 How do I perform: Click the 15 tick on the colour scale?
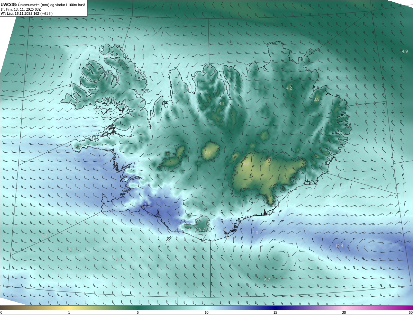click(x=275, y=312)
